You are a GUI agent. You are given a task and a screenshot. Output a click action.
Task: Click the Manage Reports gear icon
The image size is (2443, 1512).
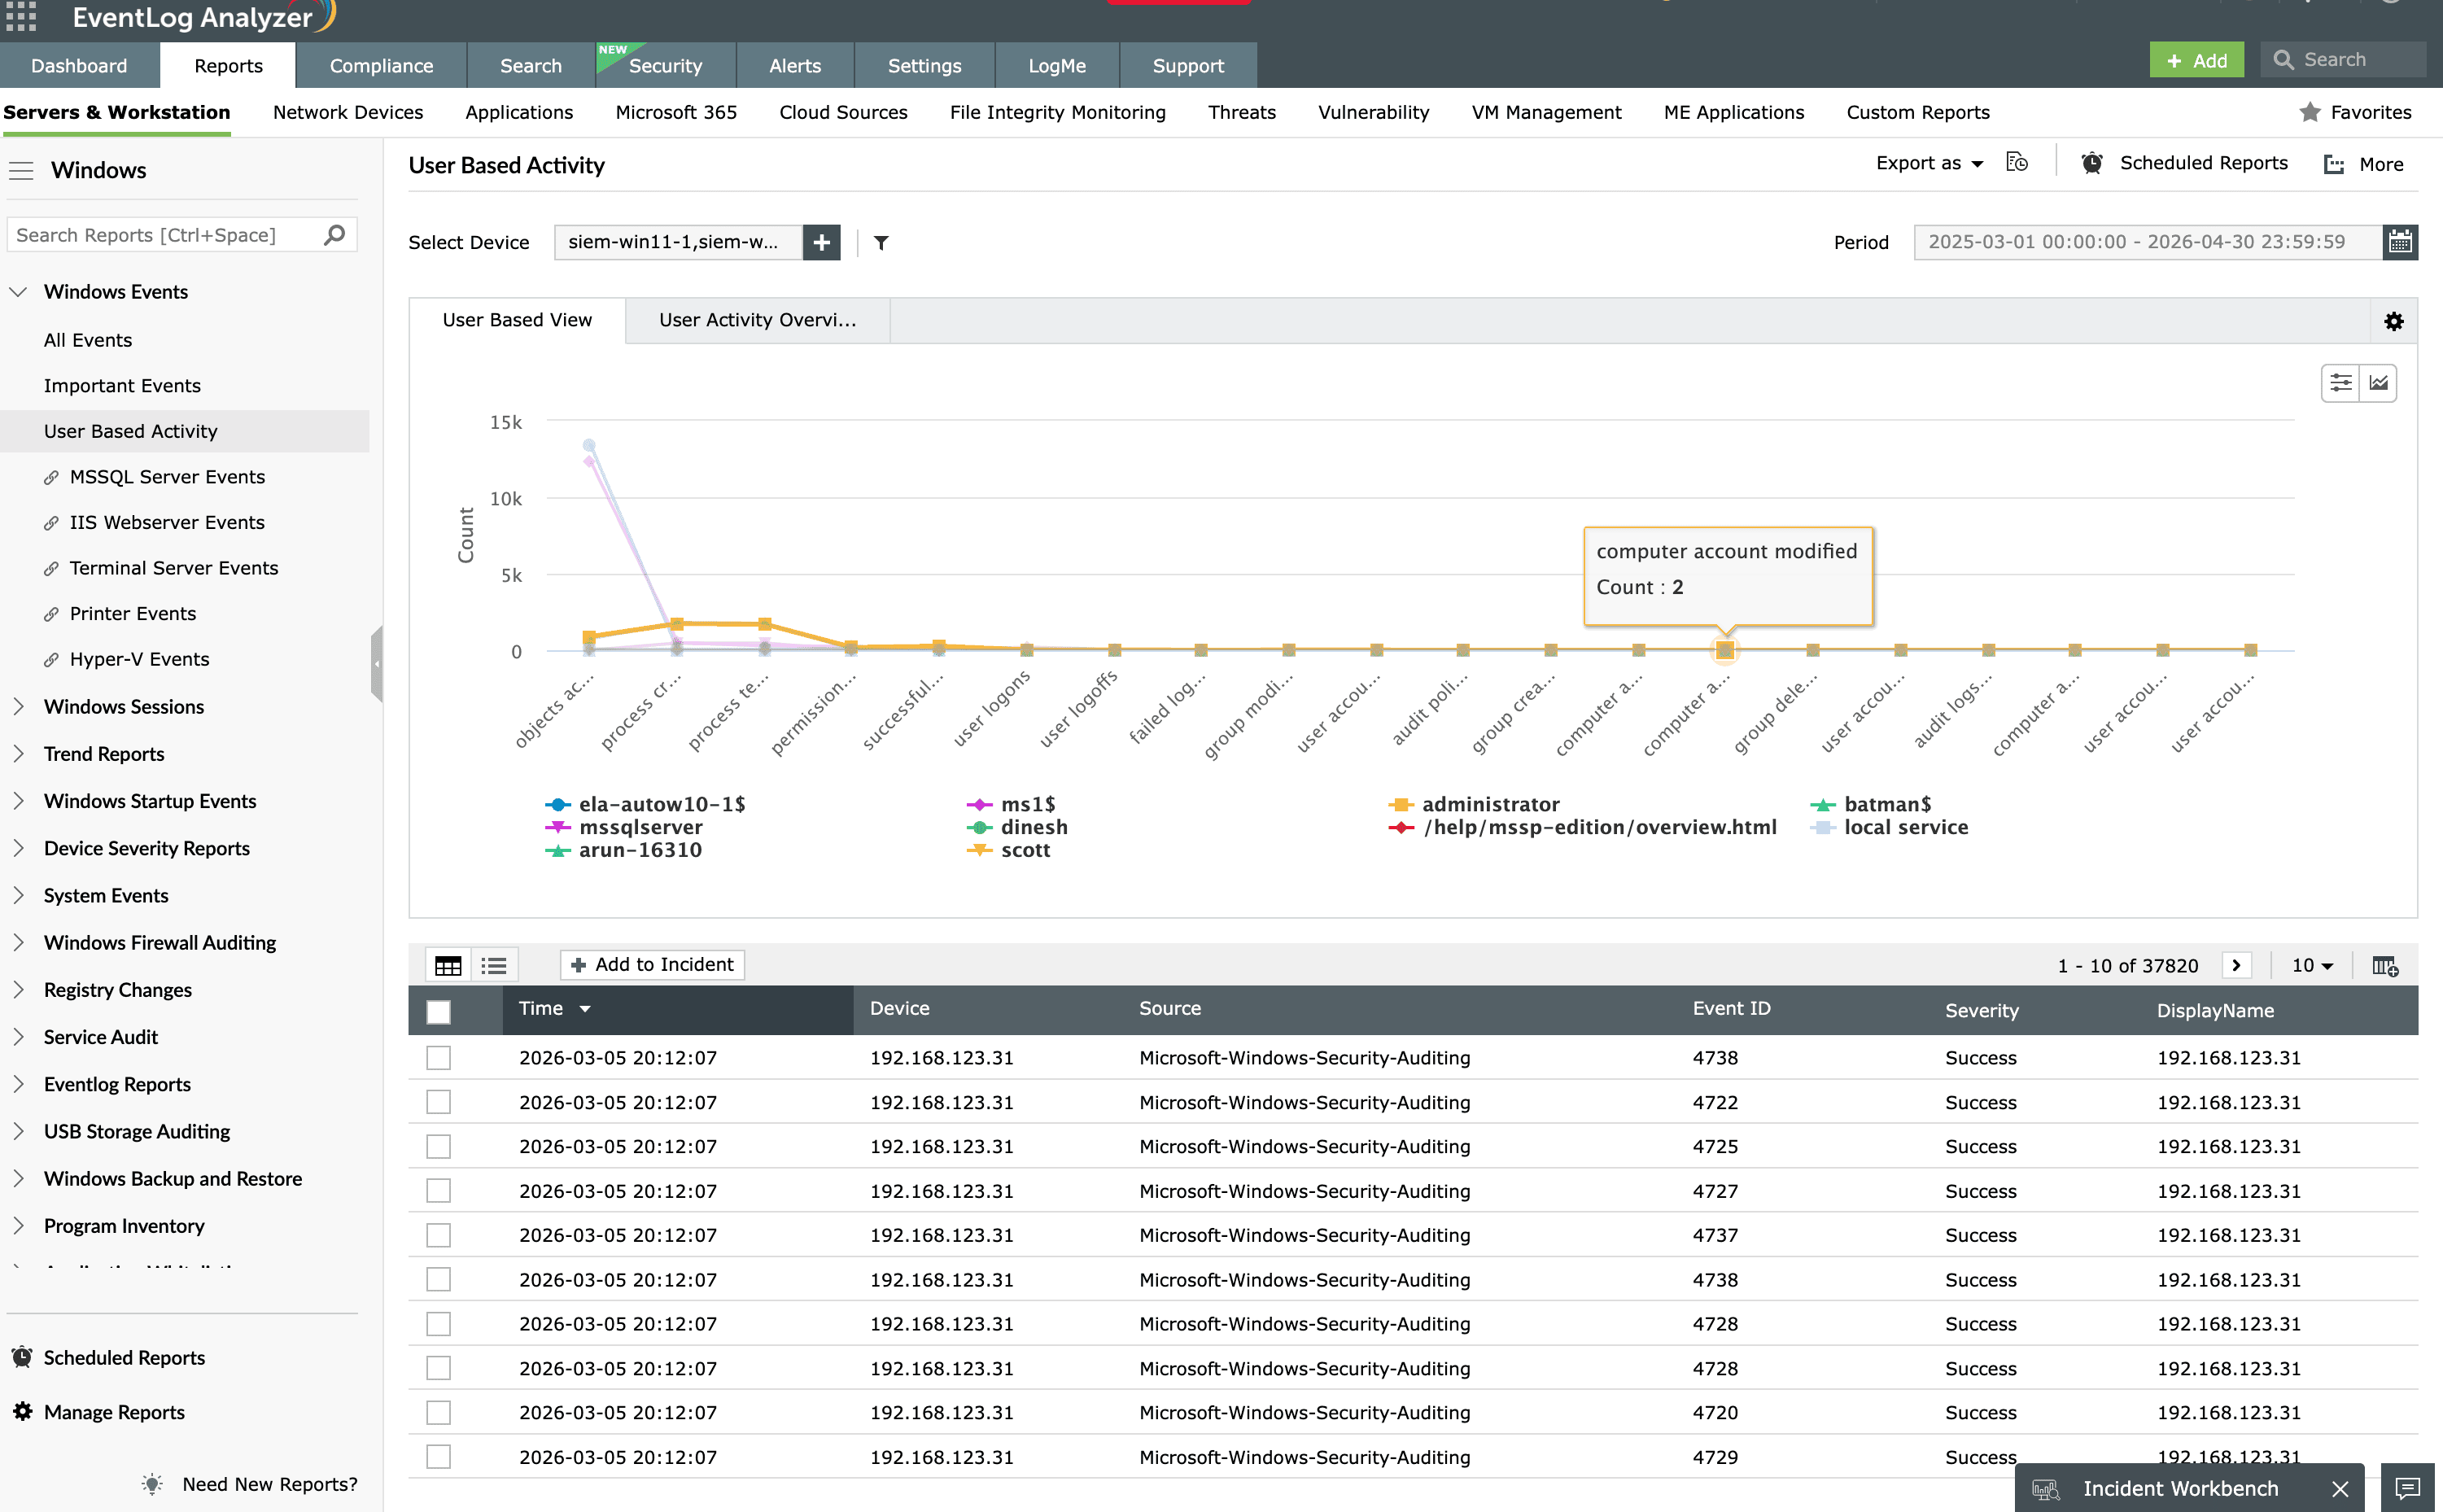pos(22,1412)
